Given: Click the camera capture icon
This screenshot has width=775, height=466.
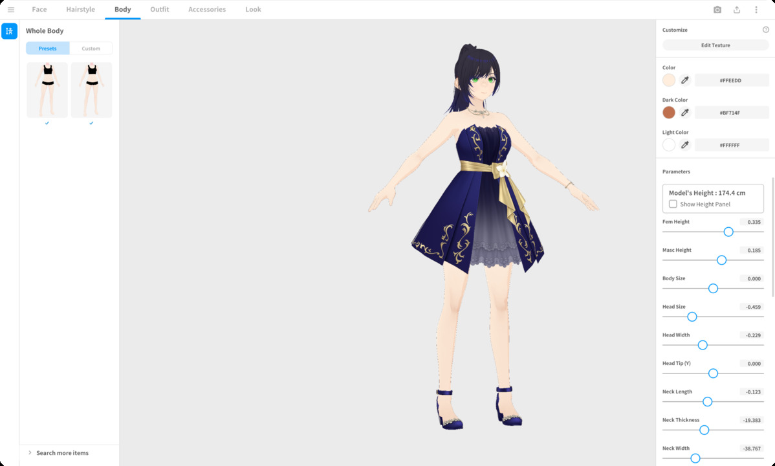Looking at the screenshot, I should [x=717, y=10].
